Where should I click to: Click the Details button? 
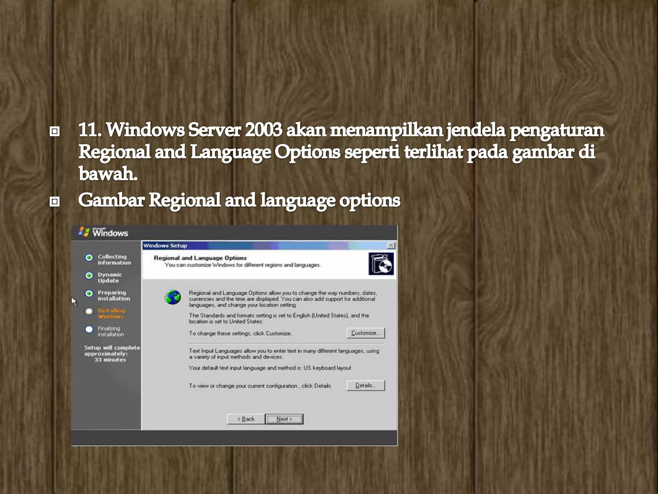tap(366, 385)
